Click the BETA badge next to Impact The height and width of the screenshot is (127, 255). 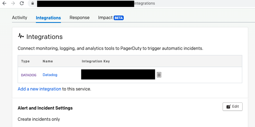coord(119,18)
